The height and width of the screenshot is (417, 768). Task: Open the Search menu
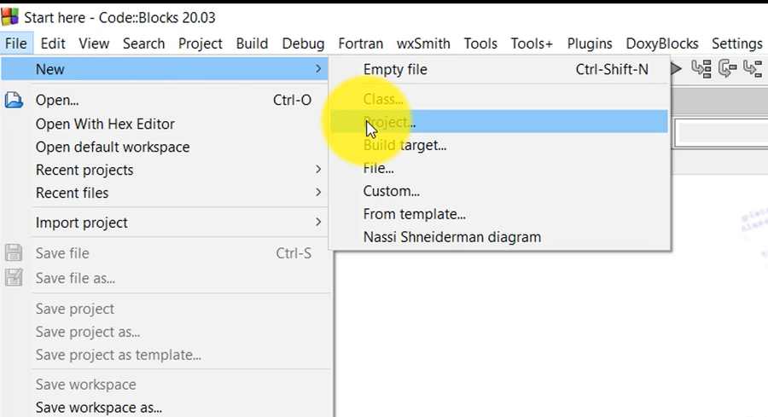[x=143, y=43]
